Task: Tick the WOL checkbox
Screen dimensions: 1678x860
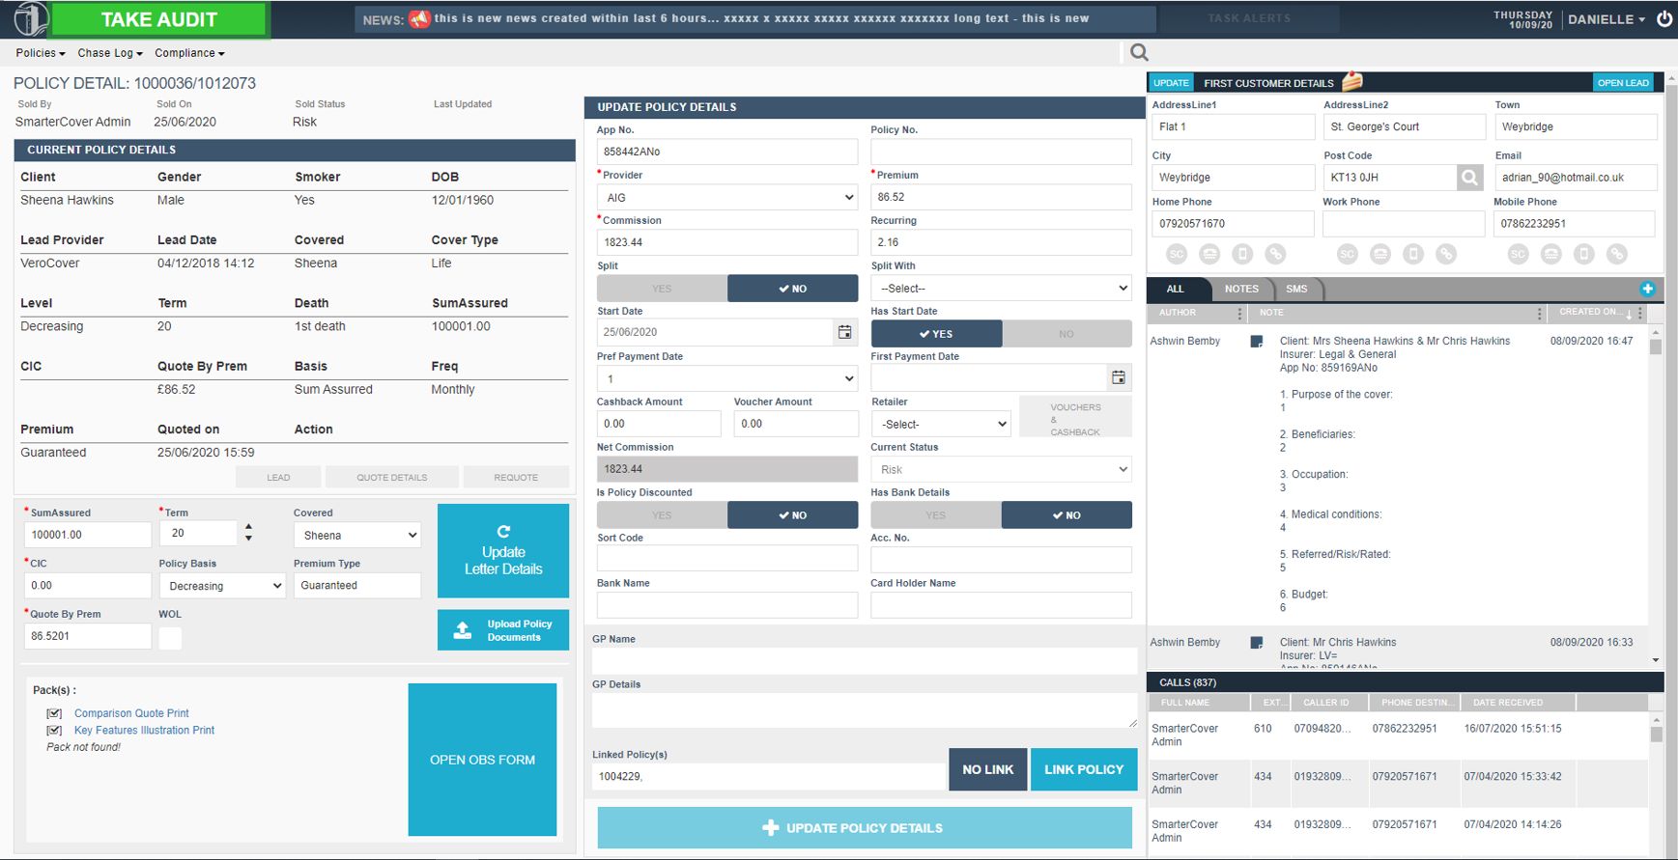Action: [x=170, y=638]
